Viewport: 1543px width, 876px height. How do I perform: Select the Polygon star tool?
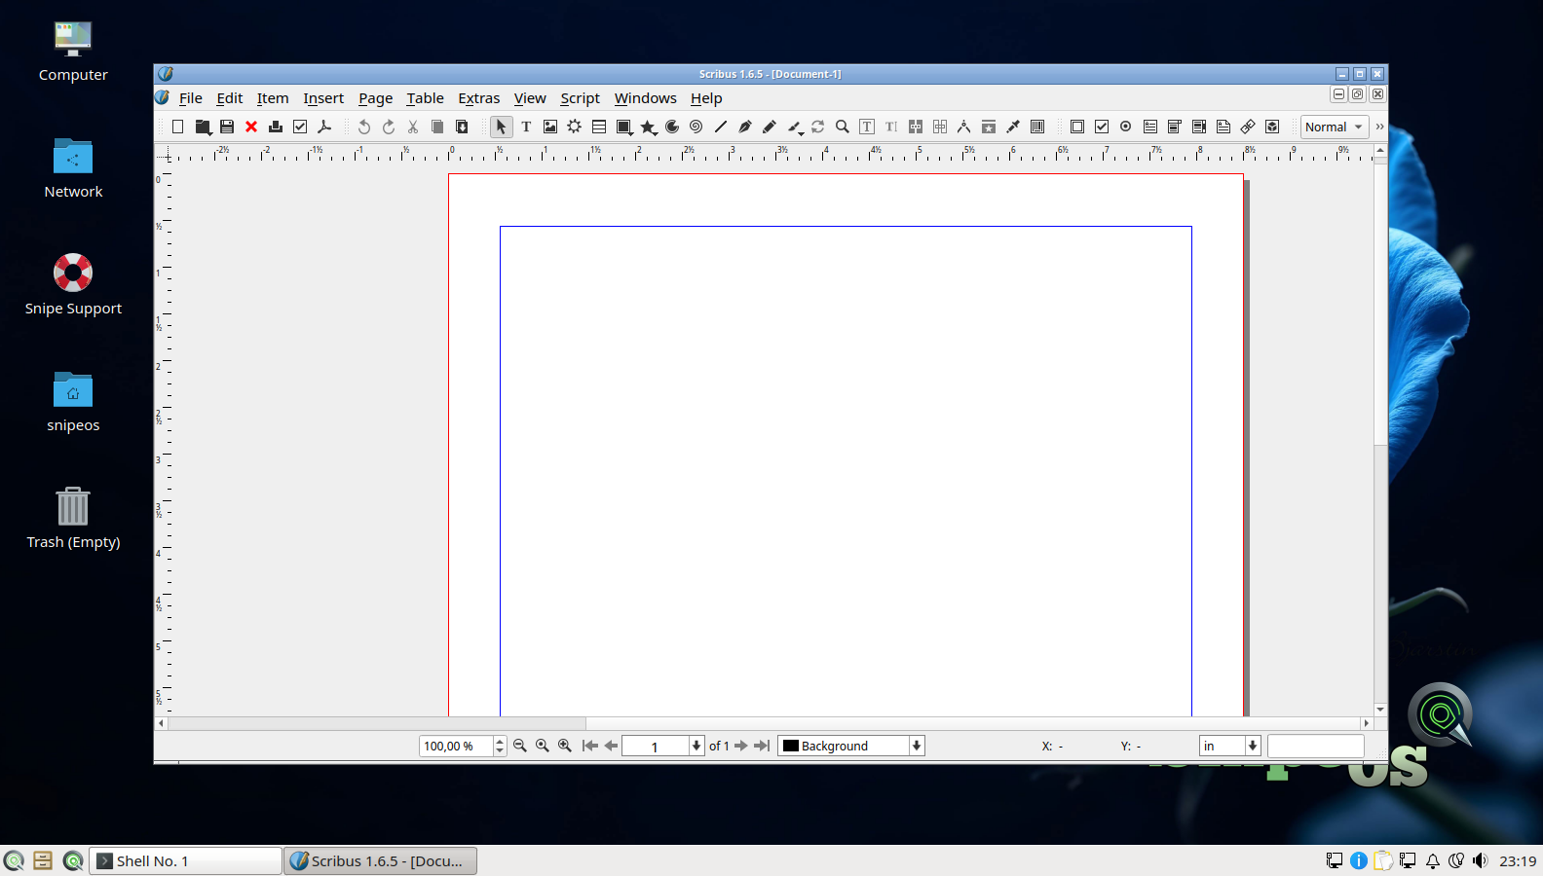click(x=649, y=127)
